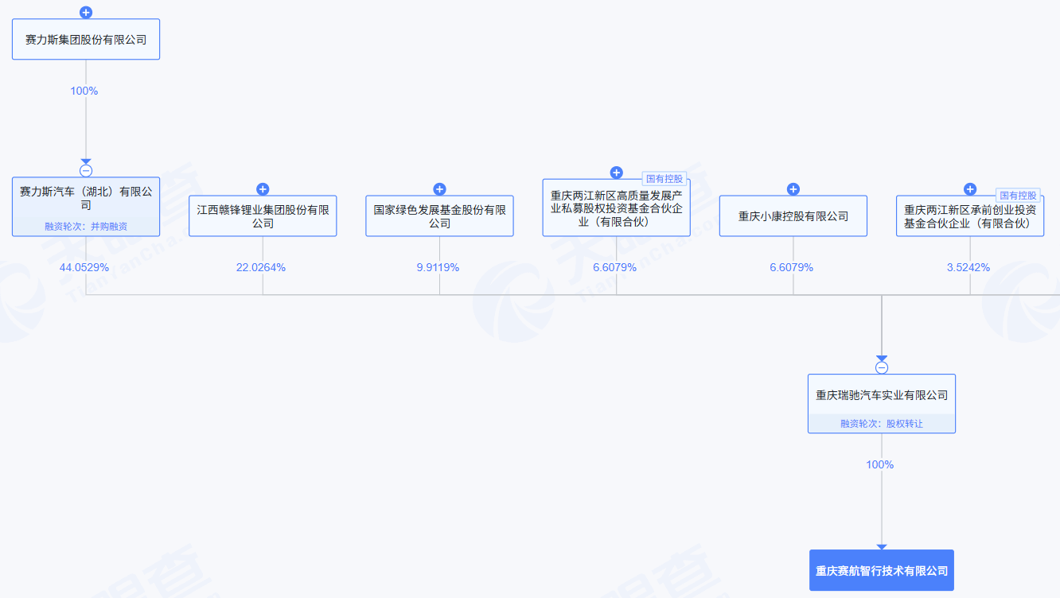Expand 国家绿色发展基金股份有限公司 upward ownership
The height and width of the screenshot is (598, 1060).
click(x=439, y=188)
